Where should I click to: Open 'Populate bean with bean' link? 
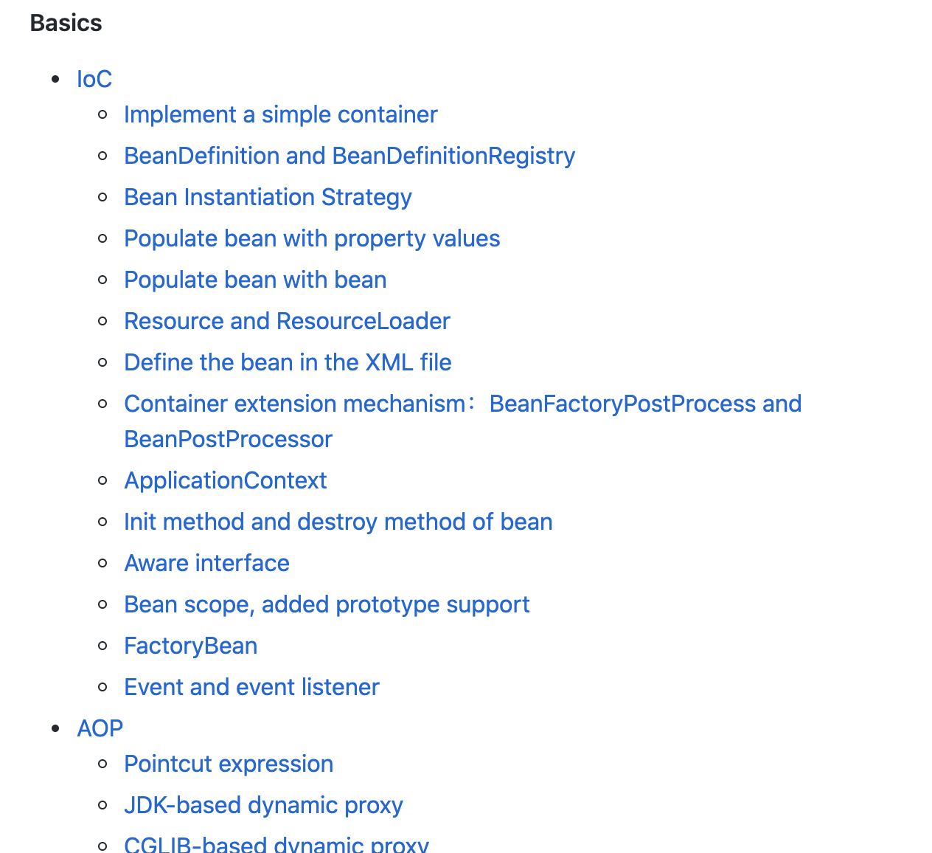(x=255, y=280)
